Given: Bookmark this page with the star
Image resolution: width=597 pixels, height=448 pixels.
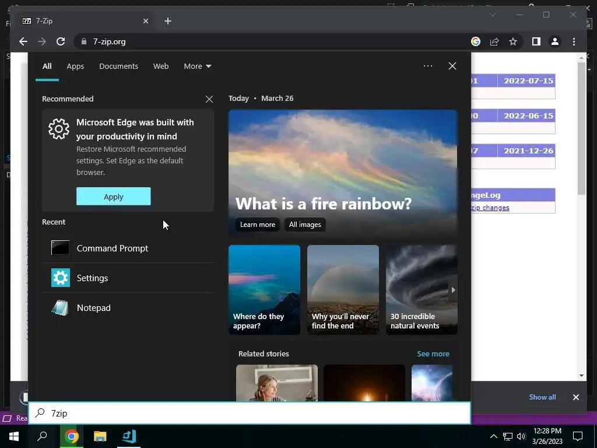Looking at the screenshot, I should point(513,41).
